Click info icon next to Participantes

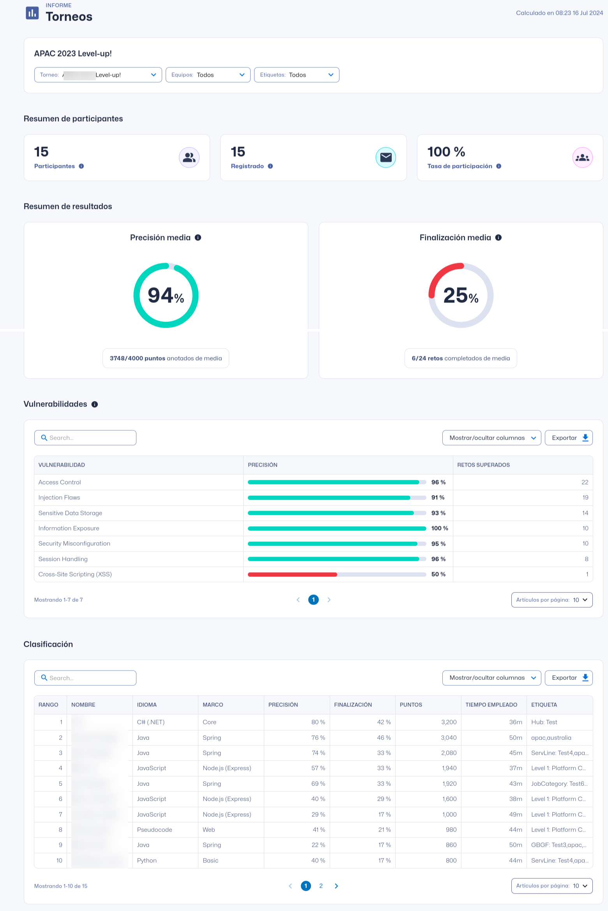point(81,166)
